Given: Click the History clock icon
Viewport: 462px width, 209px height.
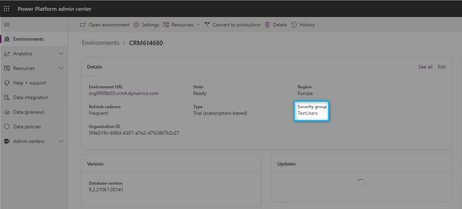Looking at the screenshot, I should (294, 25).
